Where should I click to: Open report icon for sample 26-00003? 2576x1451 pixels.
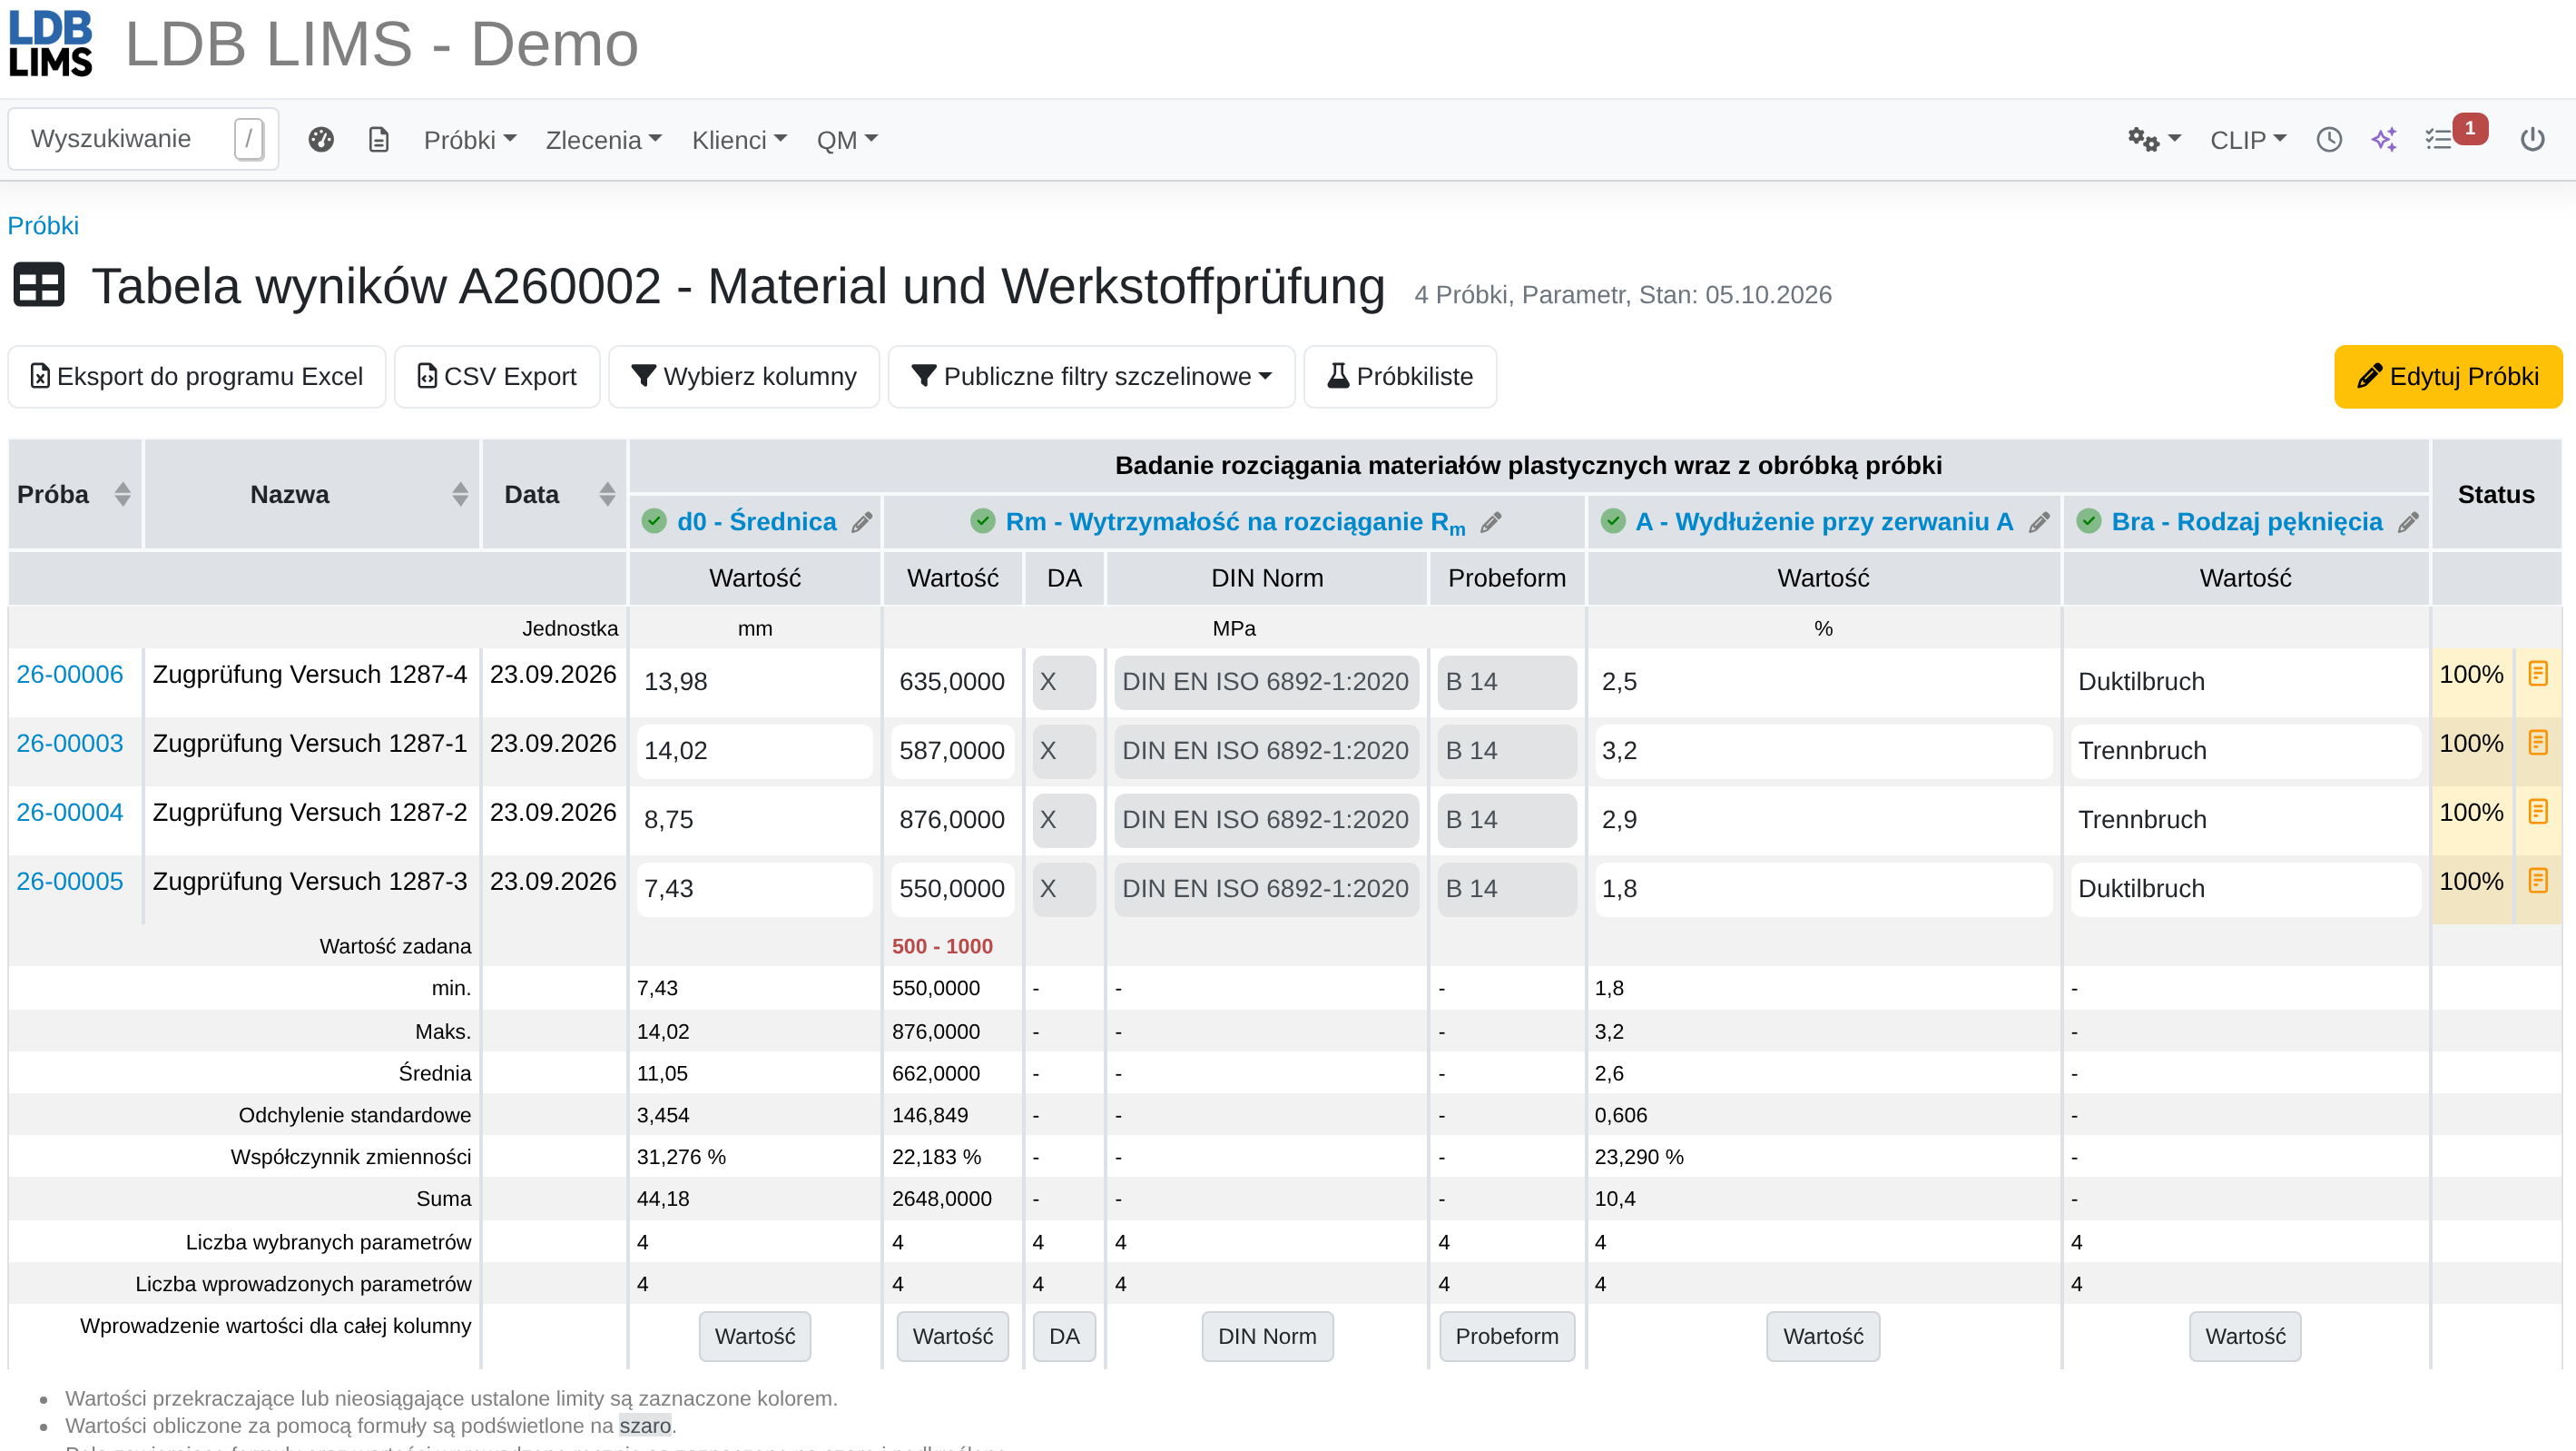click(2537, 743)
